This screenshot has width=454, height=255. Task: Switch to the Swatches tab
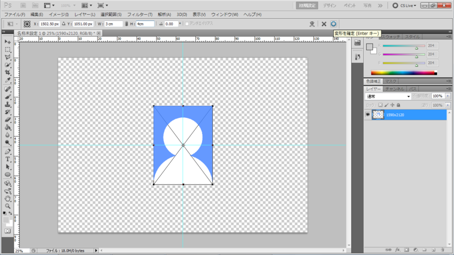[391, 37]
